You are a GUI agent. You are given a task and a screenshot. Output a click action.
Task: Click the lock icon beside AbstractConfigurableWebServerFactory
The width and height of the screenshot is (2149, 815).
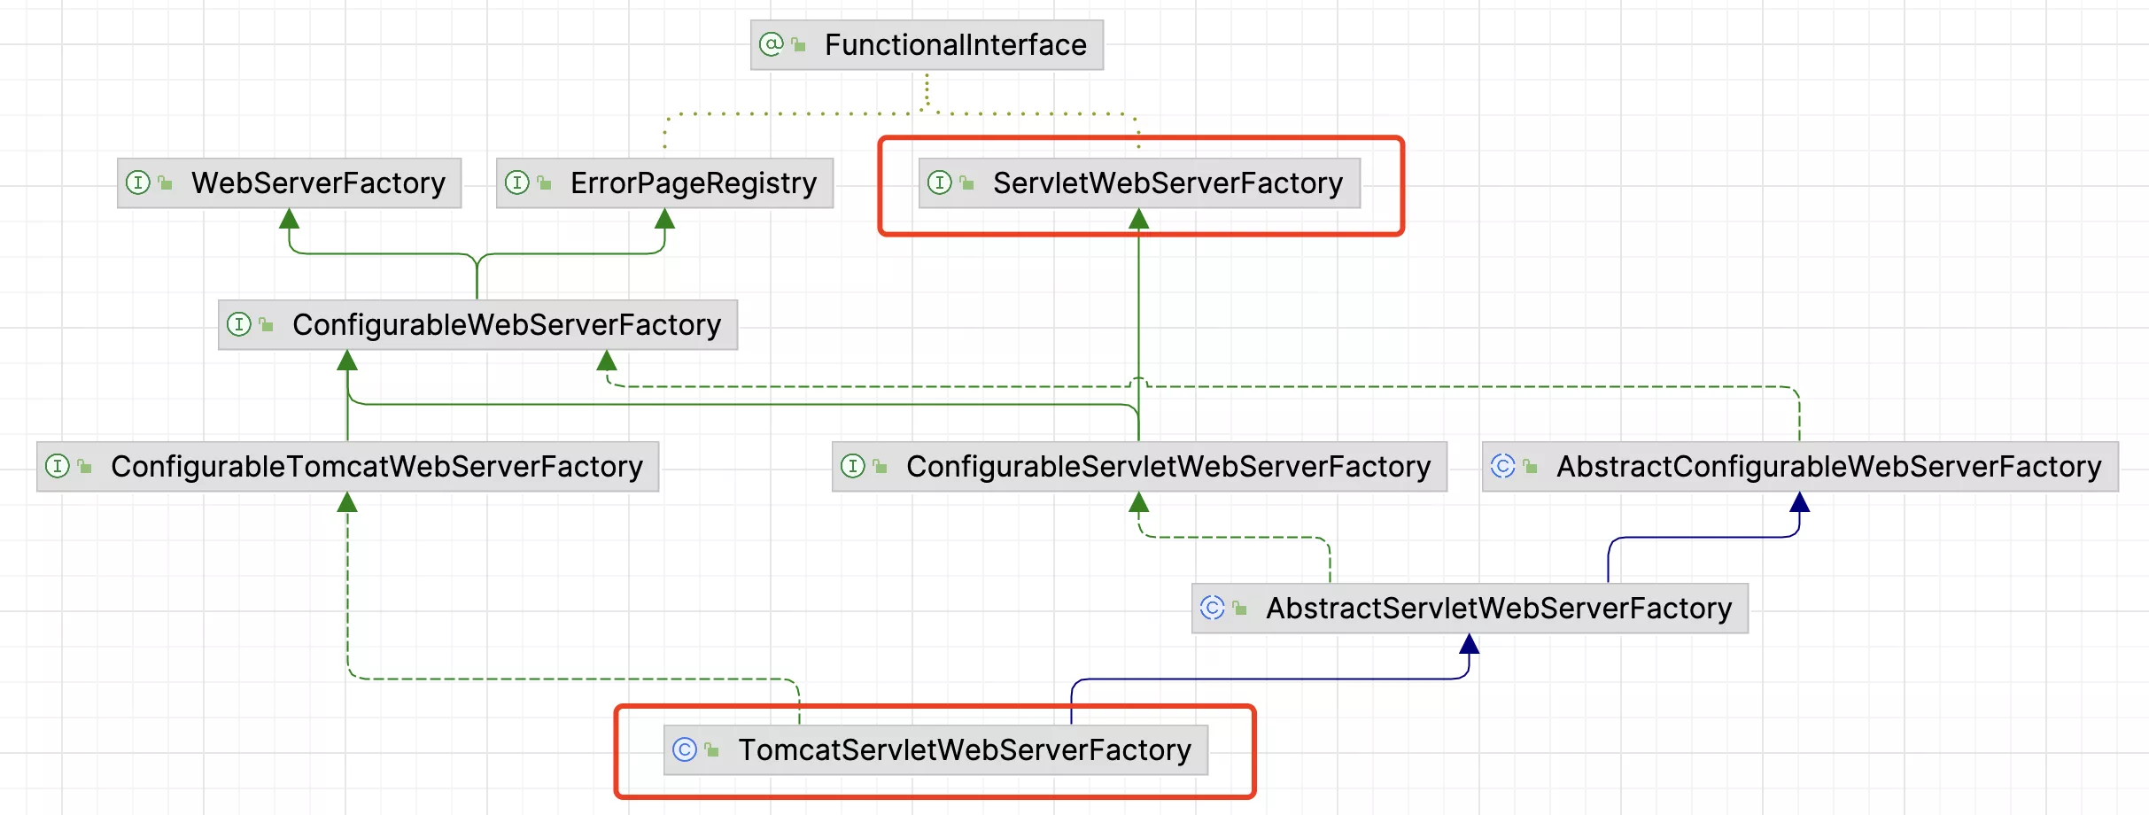coord(1530,466)
